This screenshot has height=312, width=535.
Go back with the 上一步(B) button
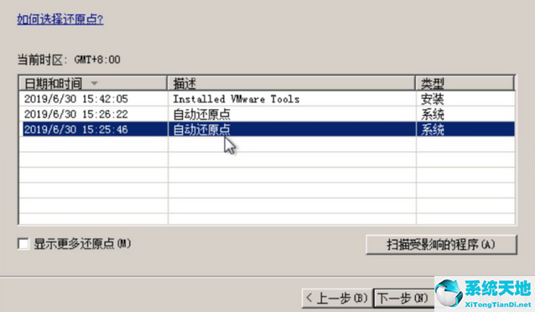337,298
